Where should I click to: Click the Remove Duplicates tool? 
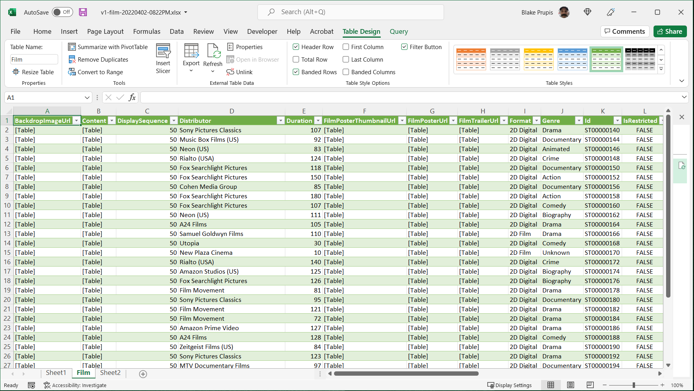point(98,59)
